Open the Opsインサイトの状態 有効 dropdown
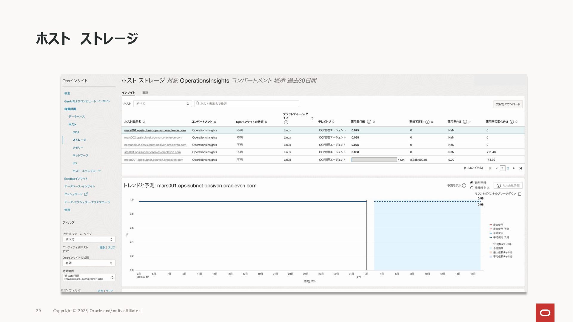Viewport: 573px width, 322px height. [89, 263]
